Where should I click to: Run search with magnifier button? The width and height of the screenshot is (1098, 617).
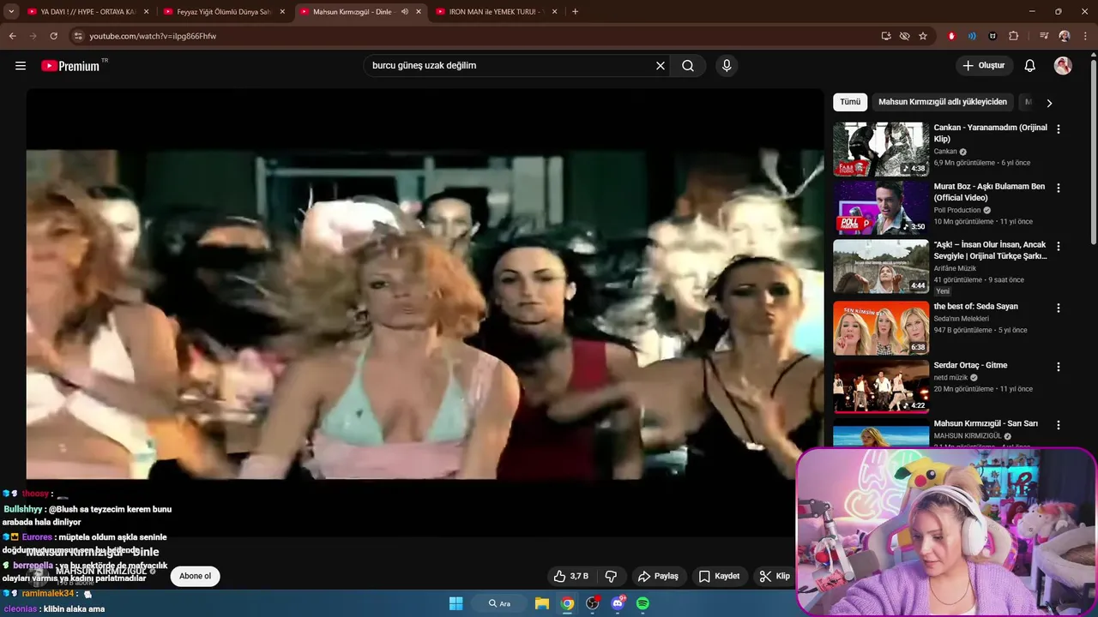click(688, 66)
